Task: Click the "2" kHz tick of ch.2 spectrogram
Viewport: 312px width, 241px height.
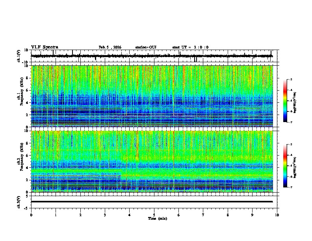Action: 28,180
